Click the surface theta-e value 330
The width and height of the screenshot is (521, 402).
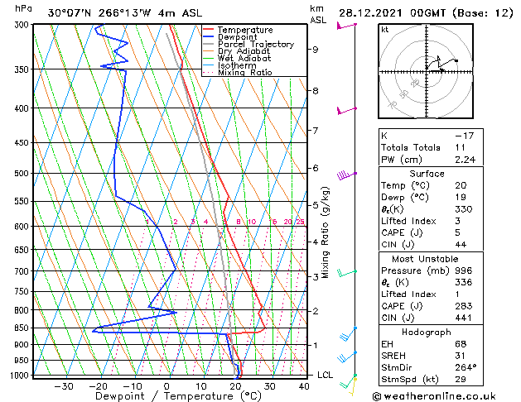coord(464,209)
